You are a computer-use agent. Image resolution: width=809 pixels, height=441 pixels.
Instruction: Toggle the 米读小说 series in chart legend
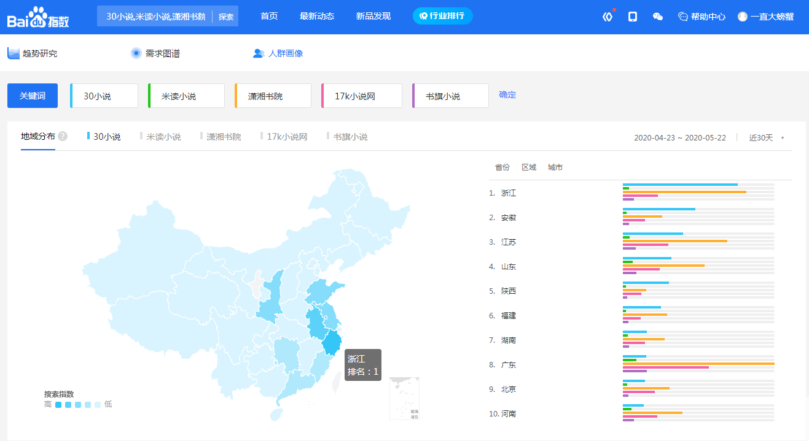pos(160,137)
